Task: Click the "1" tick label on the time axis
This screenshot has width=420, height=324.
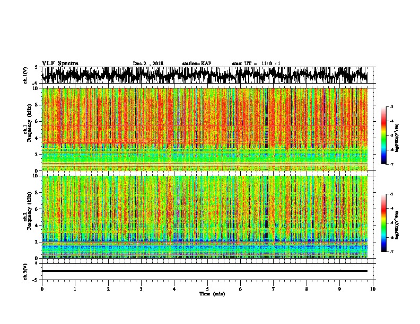Action: coord(75,289)
